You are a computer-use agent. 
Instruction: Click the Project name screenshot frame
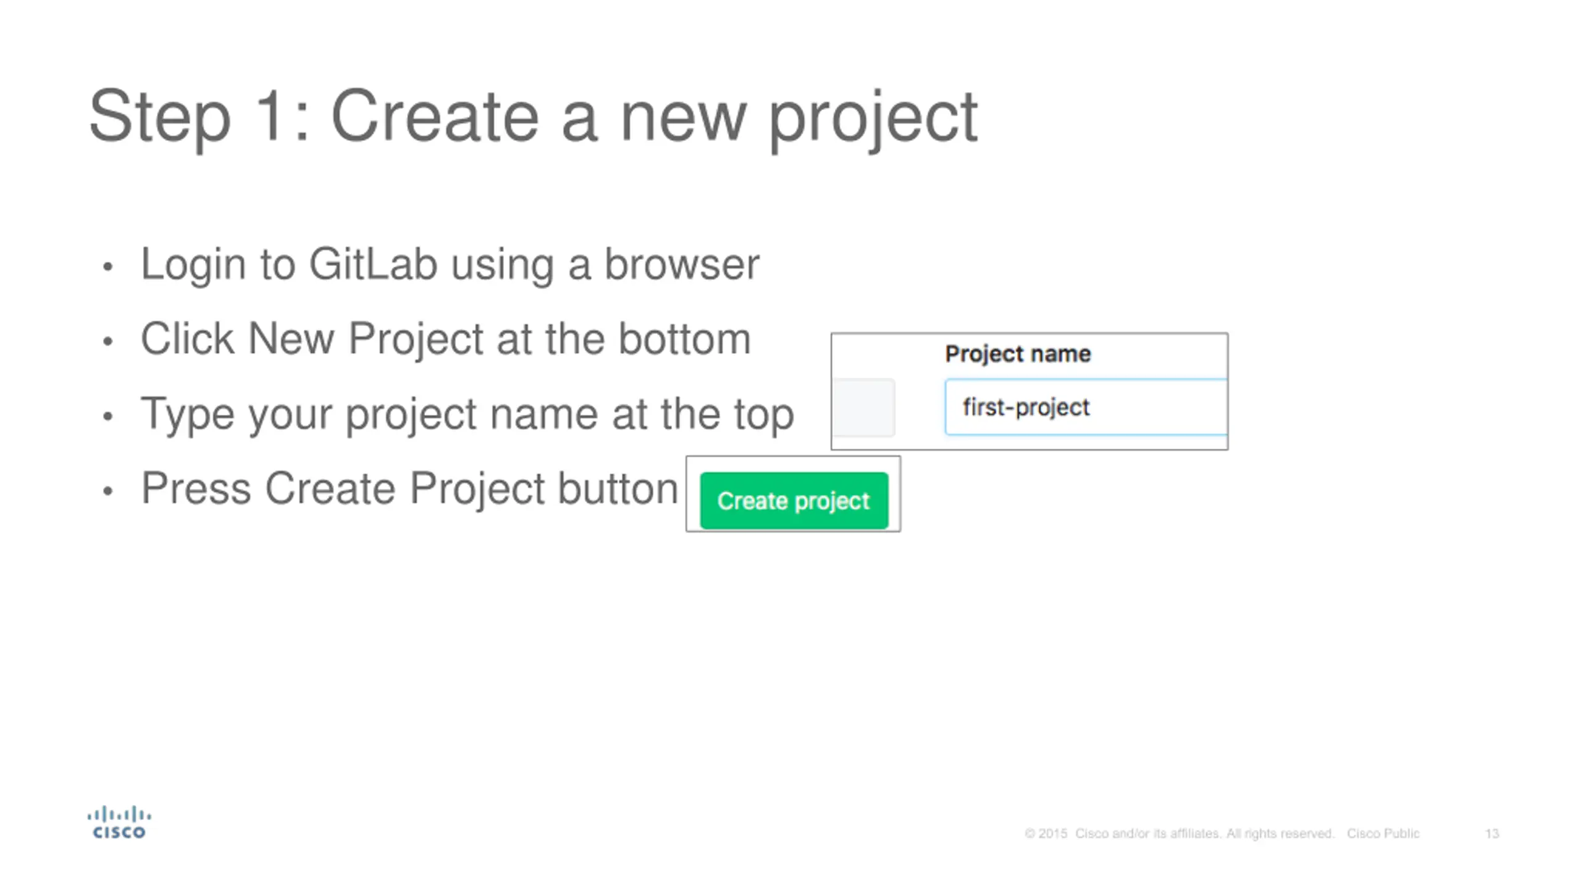point(1030,391)
